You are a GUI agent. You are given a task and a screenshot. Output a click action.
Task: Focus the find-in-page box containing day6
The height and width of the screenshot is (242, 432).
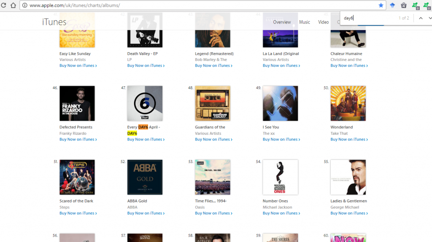(x=369, y=18)
